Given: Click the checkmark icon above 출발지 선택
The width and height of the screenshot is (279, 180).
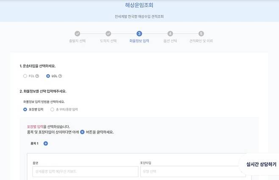Looking at the screenshot, I should point(77,33).
